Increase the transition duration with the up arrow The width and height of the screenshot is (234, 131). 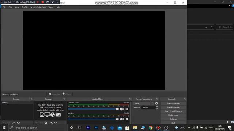(x=157, y=107)
